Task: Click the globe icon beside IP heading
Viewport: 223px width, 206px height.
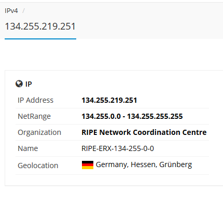Action: pos(19,84)
